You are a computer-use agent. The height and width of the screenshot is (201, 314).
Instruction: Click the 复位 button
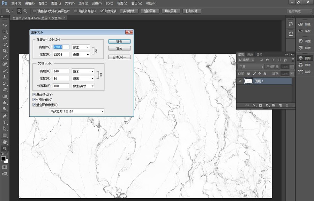[119, 48]
